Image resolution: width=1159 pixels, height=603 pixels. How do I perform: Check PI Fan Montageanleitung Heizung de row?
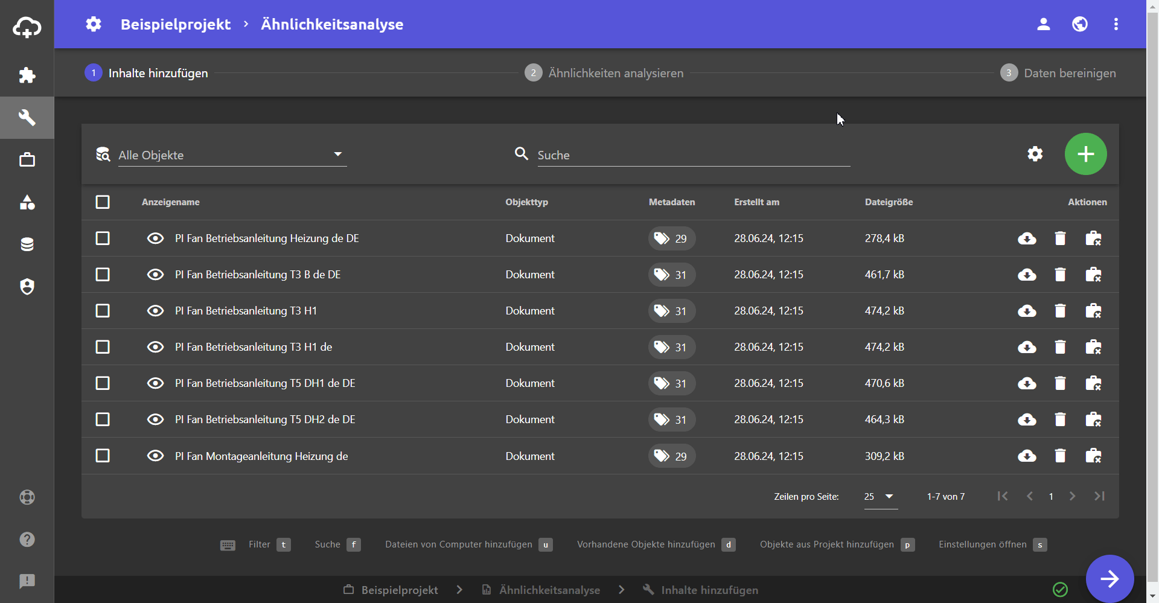pos(103,456)
